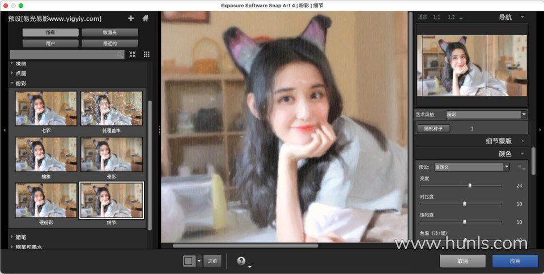This screenshot has width=544, height=274.
Task: Collapse the 导航 navigator panel
Action: pos(522,17)
